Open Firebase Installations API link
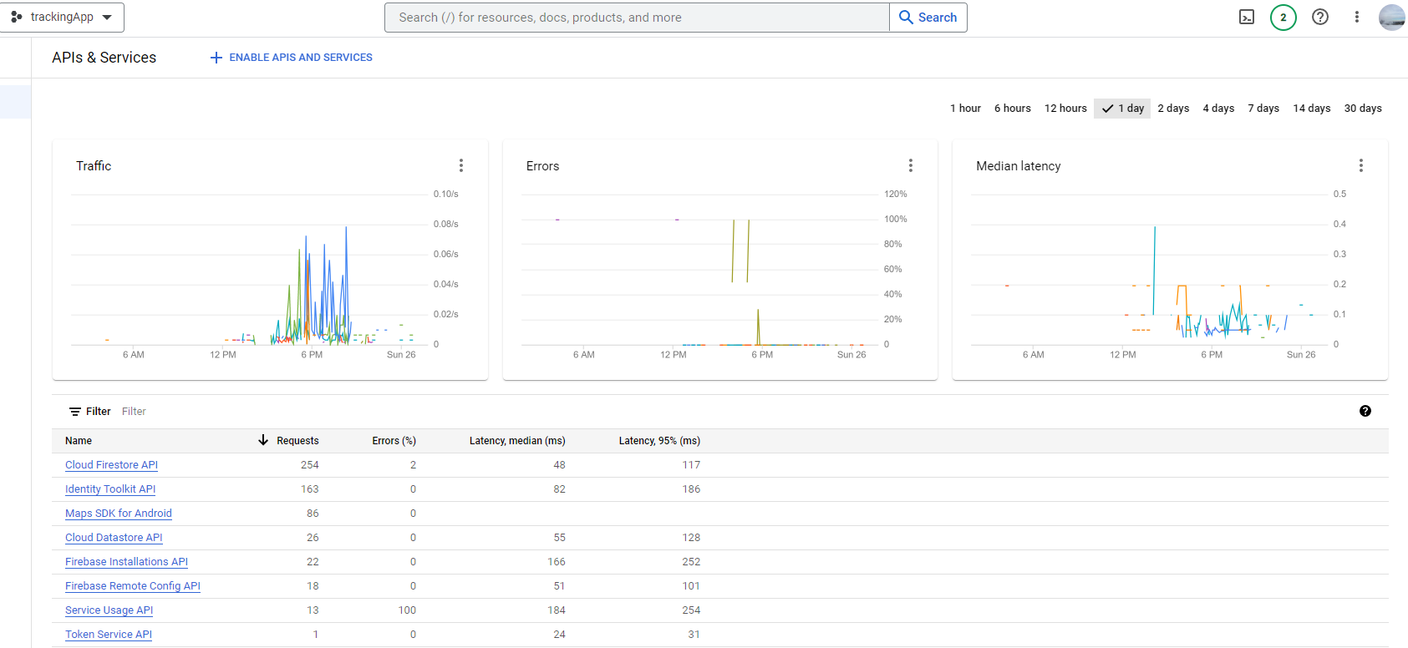The image size is (1408, 648). (126, 562)
